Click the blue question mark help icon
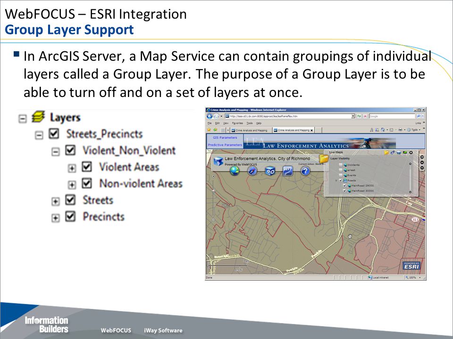 click(305, 171)
